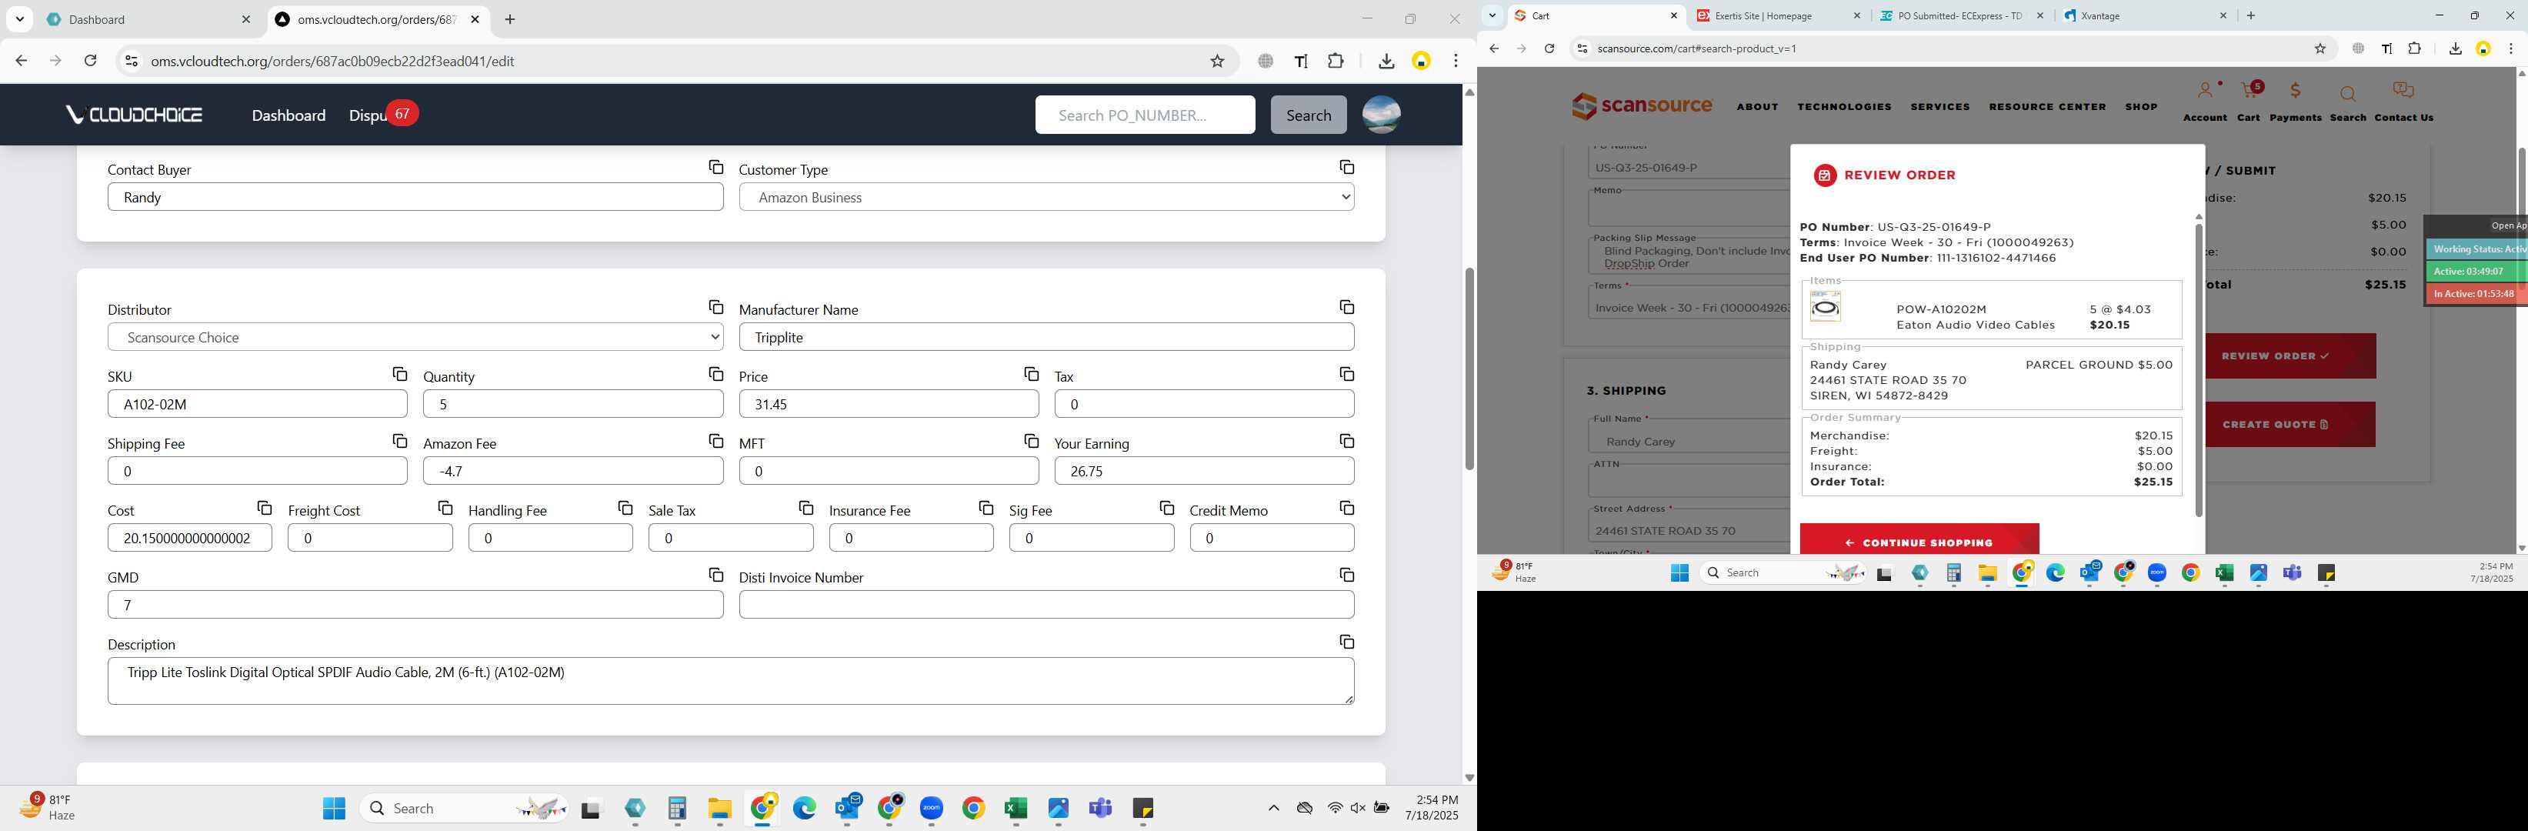Open ABOUT menu on ScanSource
Viewport: 2528px width, 831px height.
pyautogui.click(x=1756, y=107)
